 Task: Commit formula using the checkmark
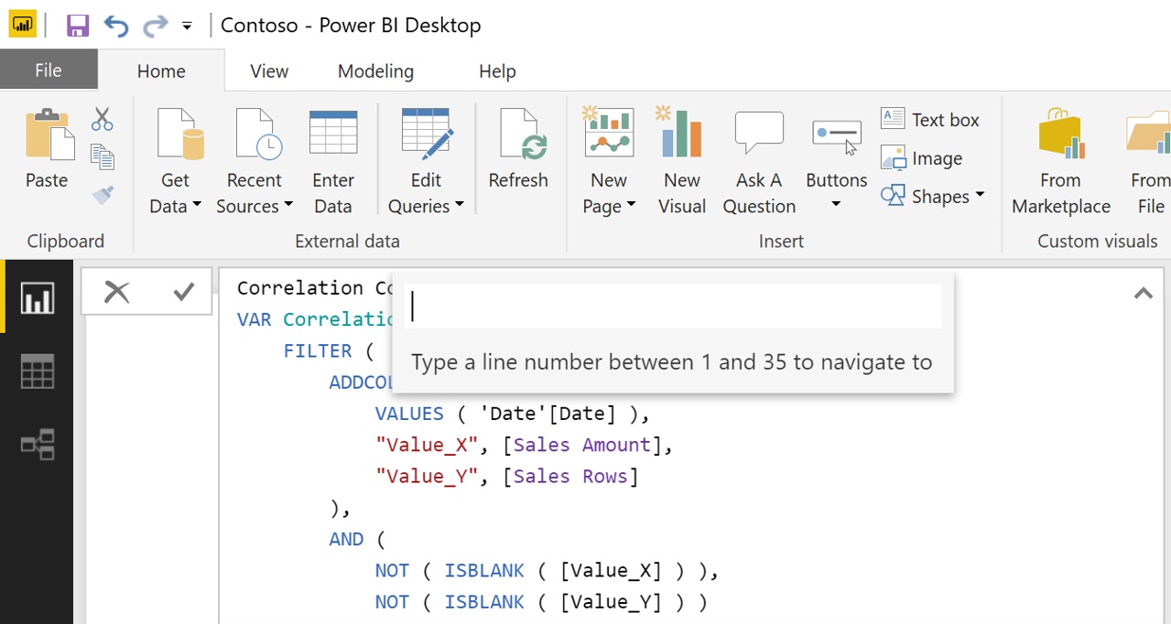(x=183, y=292)
